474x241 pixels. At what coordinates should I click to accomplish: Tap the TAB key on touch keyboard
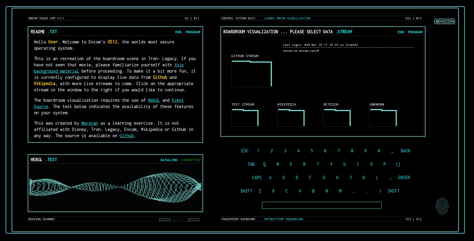251,164
